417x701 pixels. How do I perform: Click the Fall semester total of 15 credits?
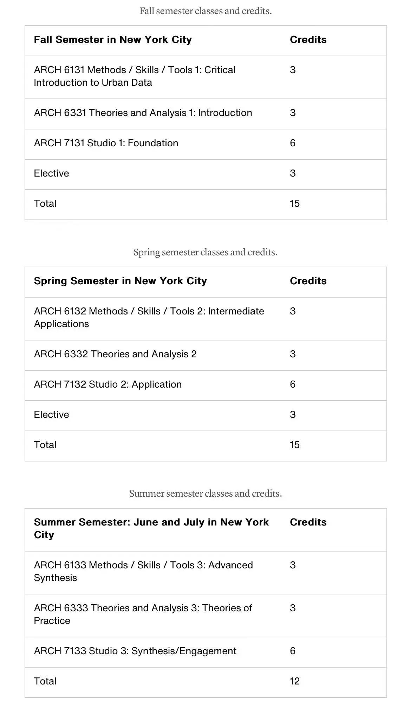tap(294, 204)
